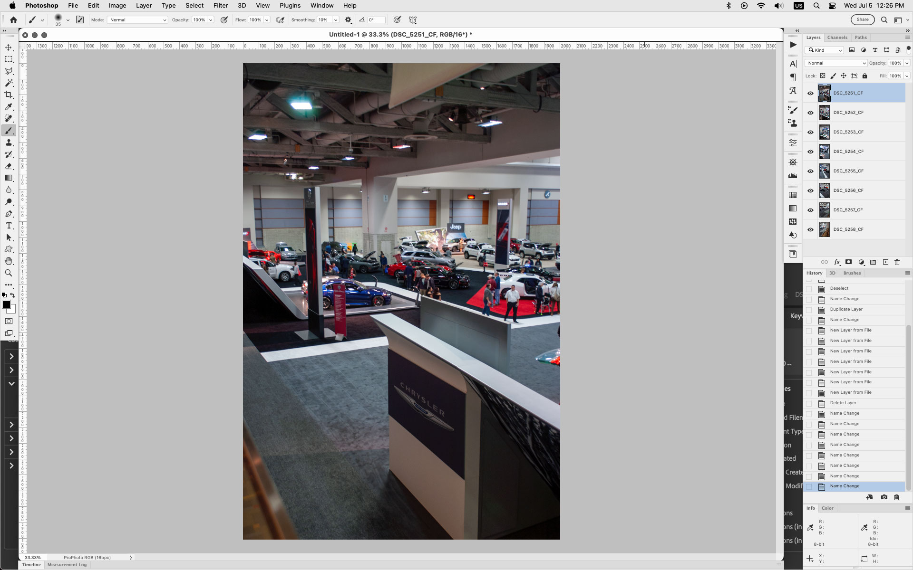Open the Add layer style (fx) menu
This screenshot has width=913, height=570.
(x=837, y=262)
